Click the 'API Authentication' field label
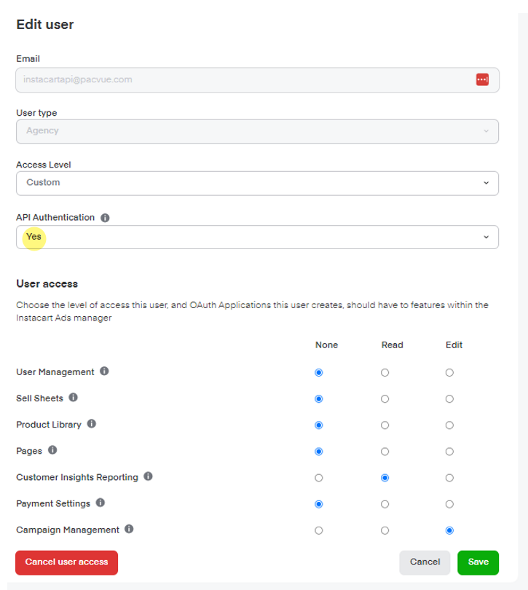528x590 pixels. coord(55,218)
